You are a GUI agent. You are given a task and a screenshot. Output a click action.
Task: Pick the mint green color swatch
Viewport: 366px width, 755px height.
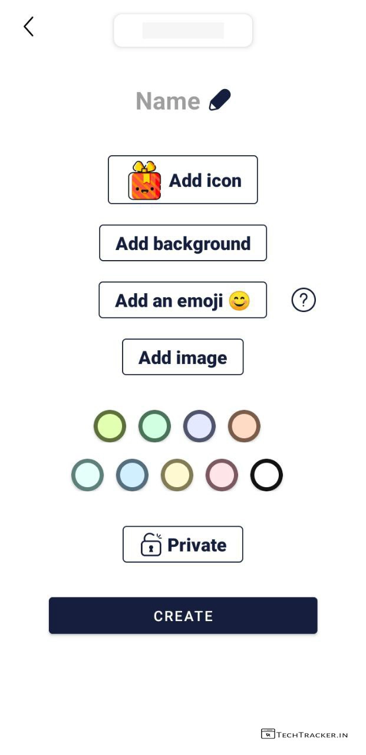(x=154, y=426)
